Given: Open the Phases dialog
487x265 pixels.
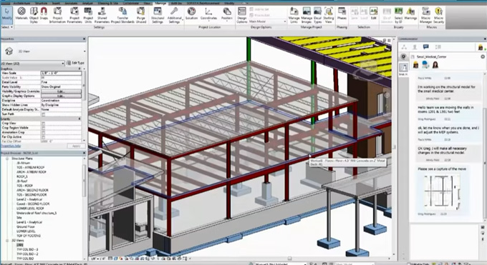Looking at the screenshot, I should (342, 14).
